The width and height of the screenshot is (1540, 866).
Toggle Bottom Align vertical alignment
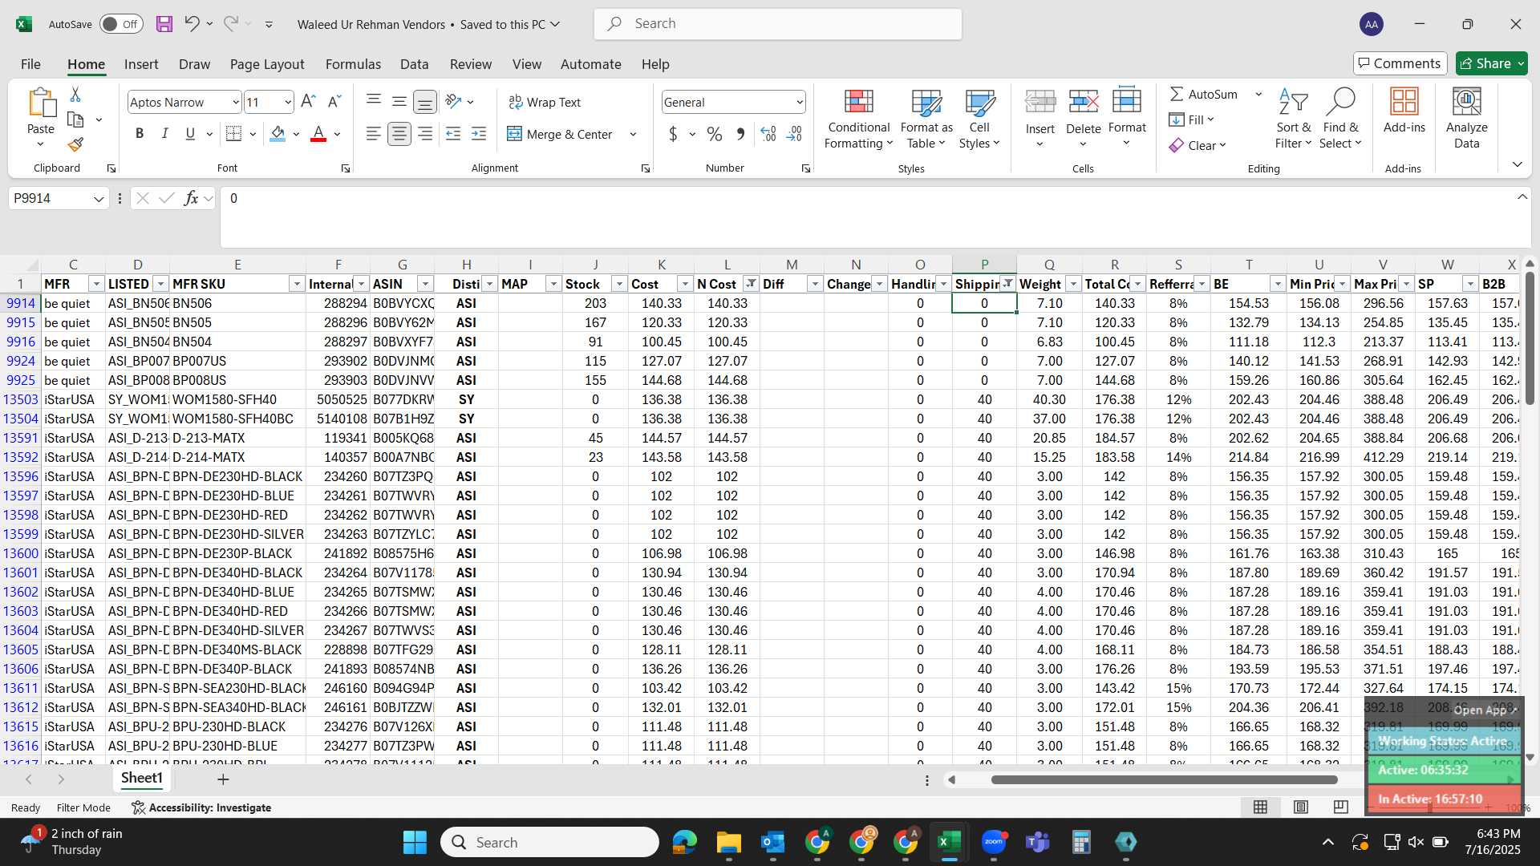point(425,102)
